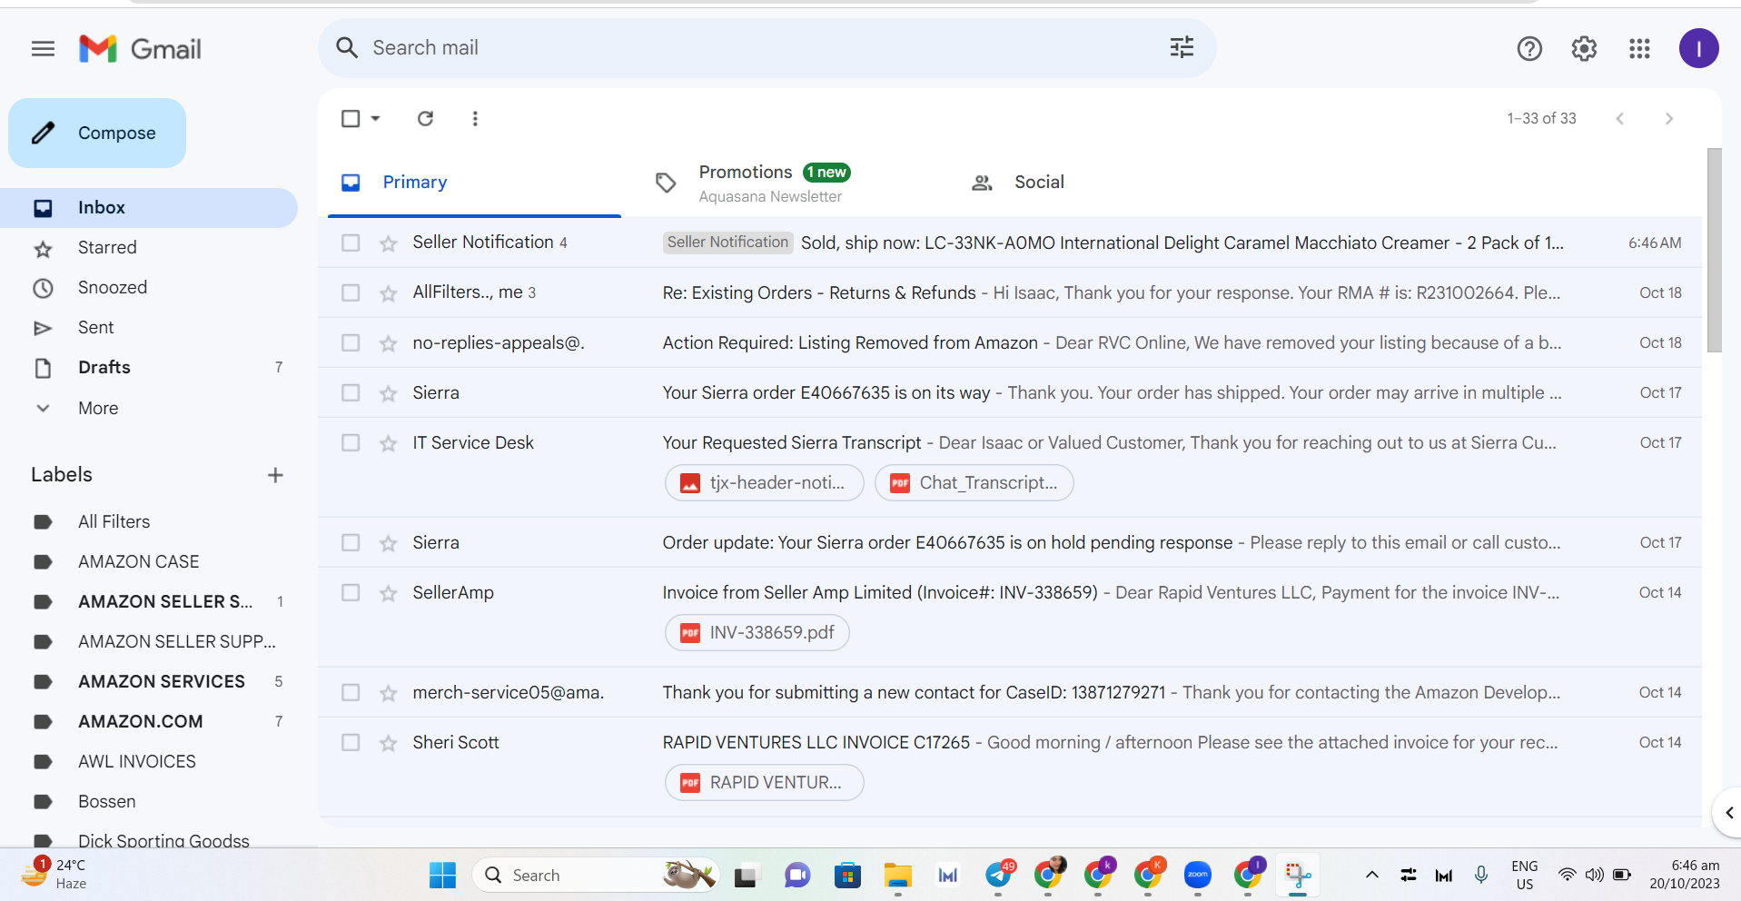Tick the checkbox for Sheri Scott's email
Screen dimensions: 1741x901
coord(351,742)
